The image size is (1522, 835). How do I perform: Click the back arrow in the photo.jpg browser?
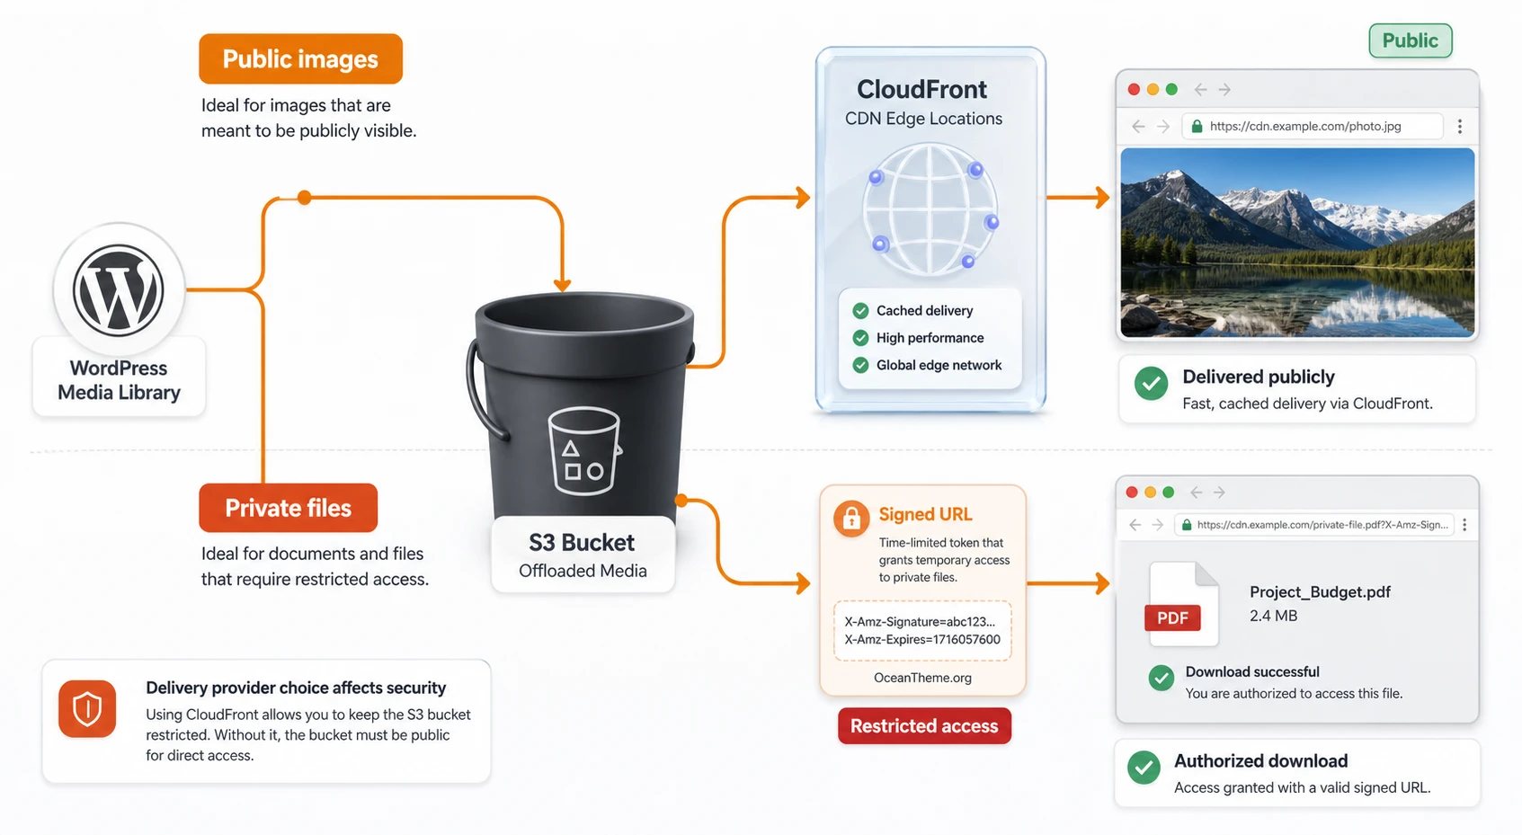click(x=1138, y=126)
